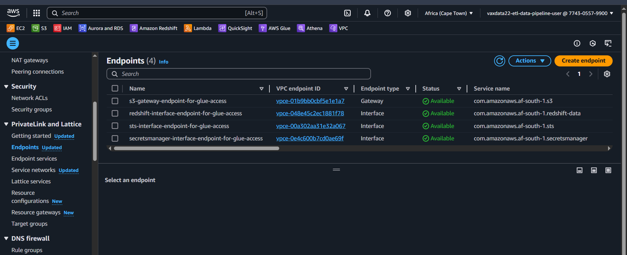Viewport: 627px width, 255px height.
Task: Open the Lambda shortcut
Action: point(198,28)
